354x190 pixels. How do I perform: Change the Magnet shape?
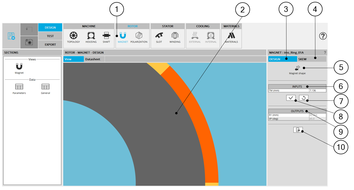pos(297,68)
